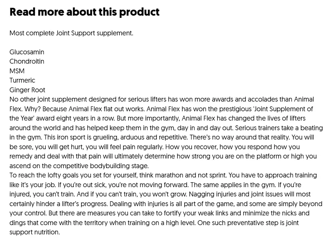The width and height of the screenshot is (332, 250).
Task: Click the Ginger Root ingredient text
Action: coord(27,90)
